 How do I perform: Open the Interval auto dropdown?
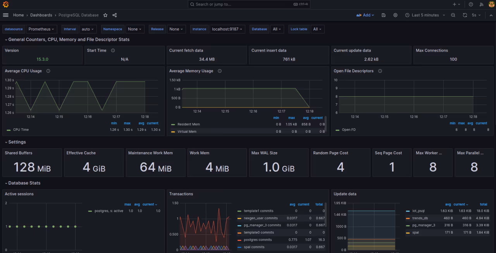pyautogui.click(x=88, y=29)
